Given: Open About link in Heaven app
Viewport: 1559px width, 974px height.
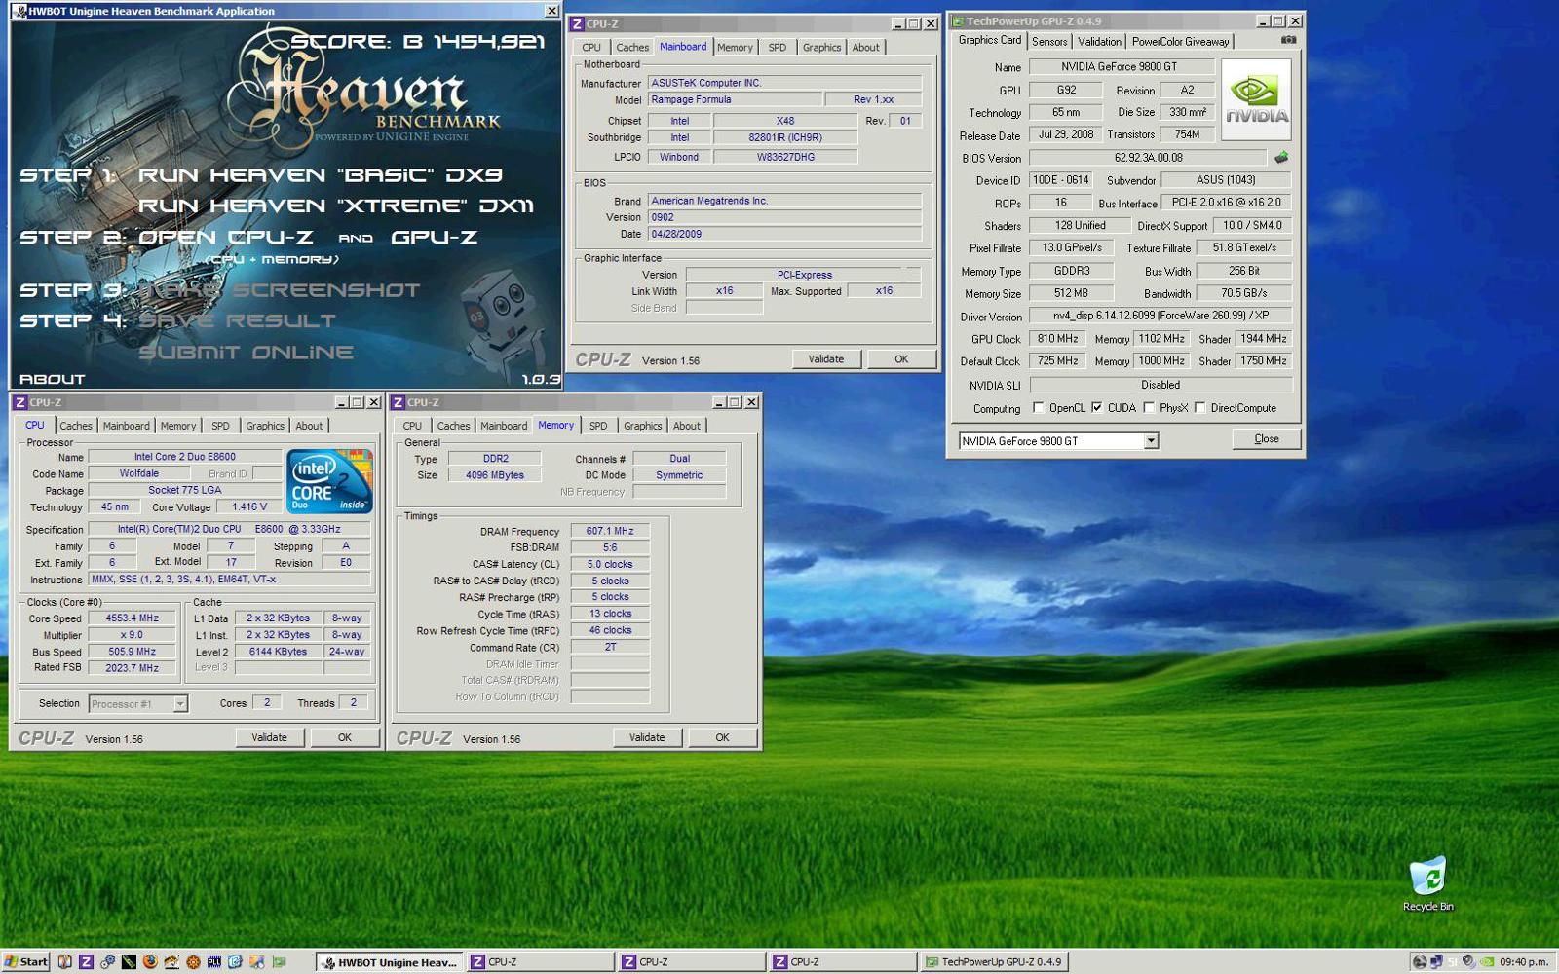Looking at the screenshot, I should click(53, 379).
